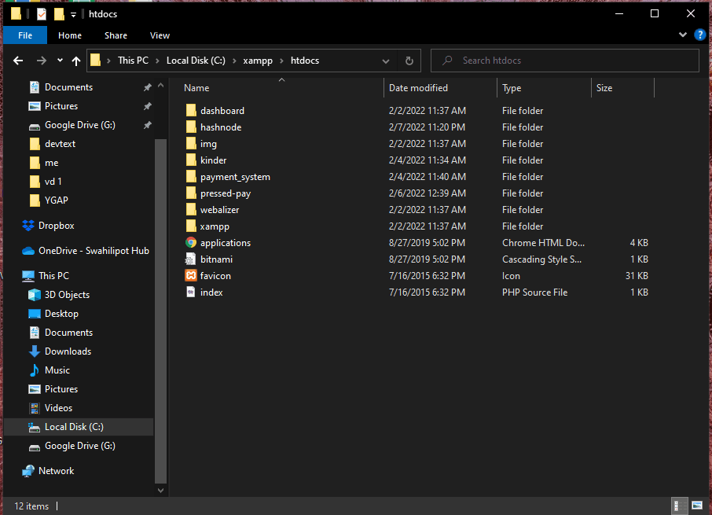Select the bitnami stylesheet file icon
Viewport: 712px width, 515px height.
tap(191, 259)
